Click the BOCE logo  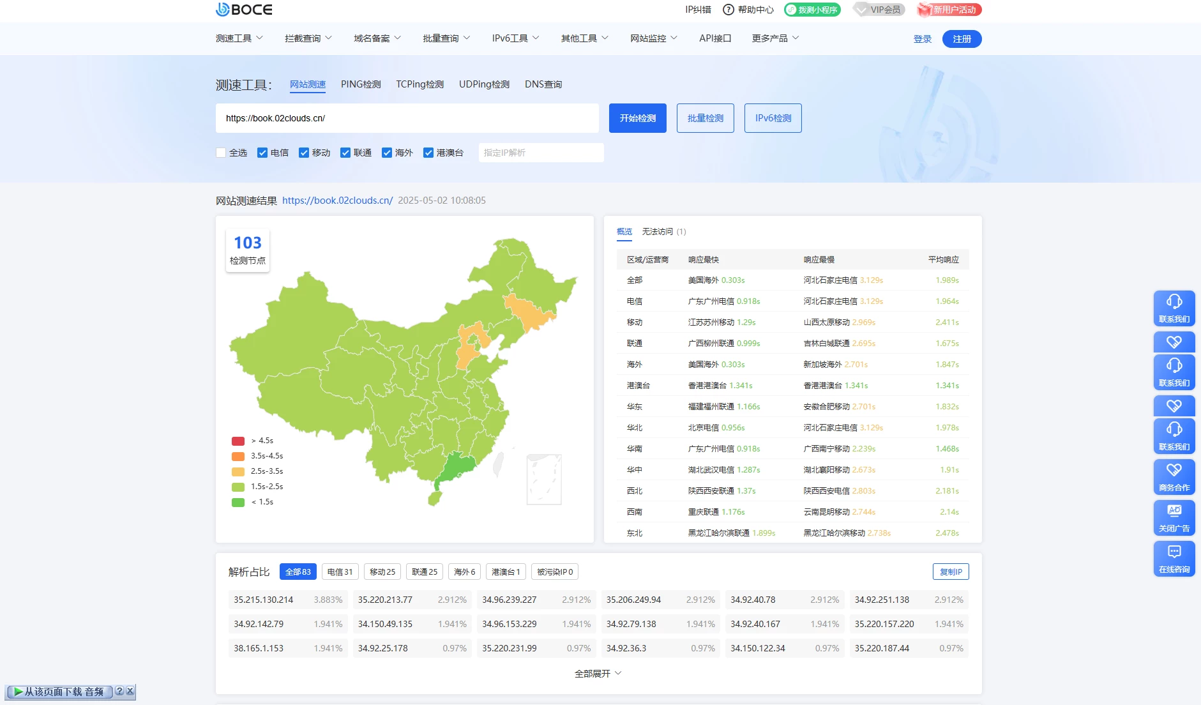pyautogui.click(x=244, y=10)
